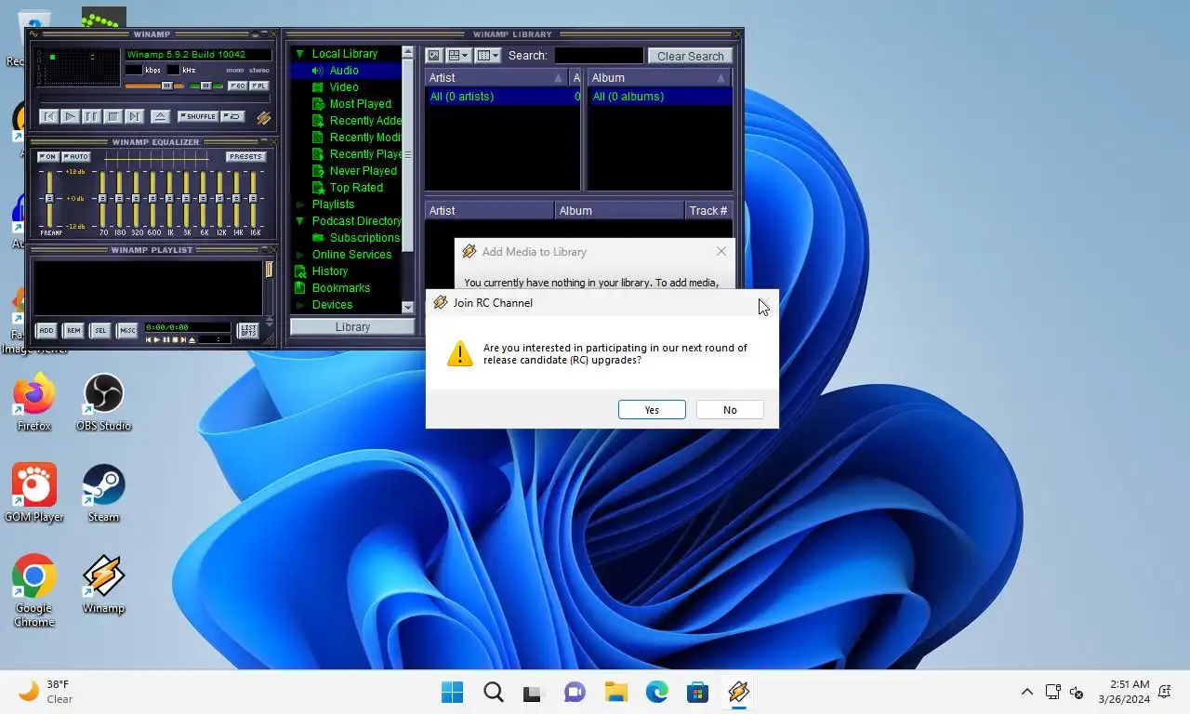Viewport: 1190px width, 714px height.
Task: Click Pause button in Winamp main window
Action: 91,117
